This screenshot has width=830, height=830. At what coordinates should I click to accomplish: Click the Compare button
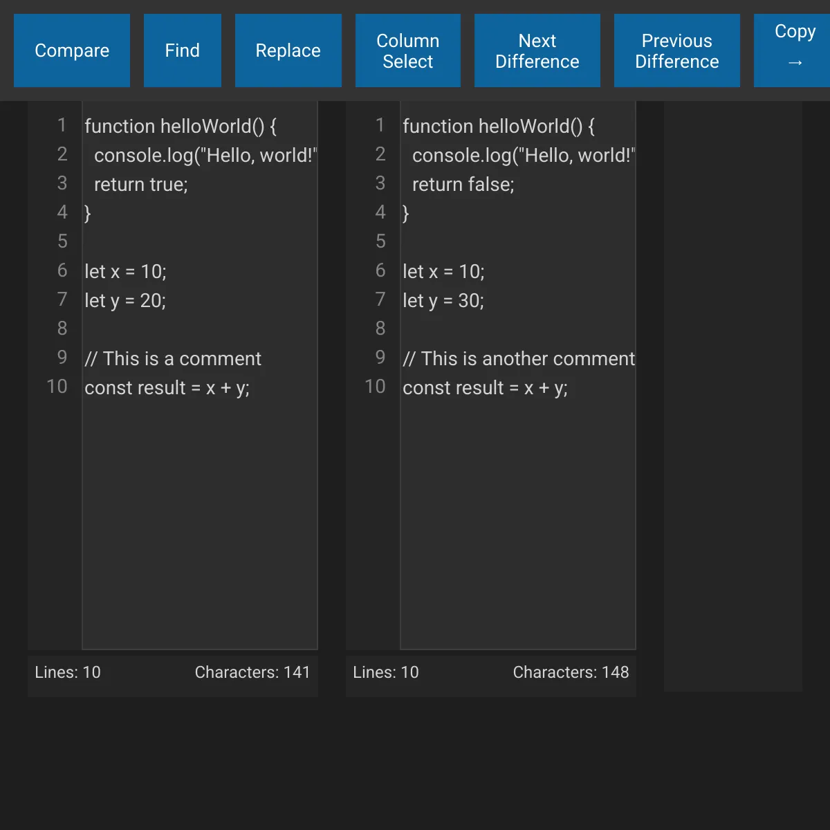point(72,50)
